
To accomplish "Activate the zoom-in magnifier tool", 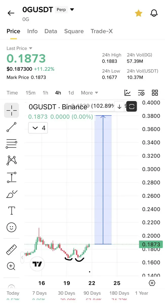I will pos(11,266).
